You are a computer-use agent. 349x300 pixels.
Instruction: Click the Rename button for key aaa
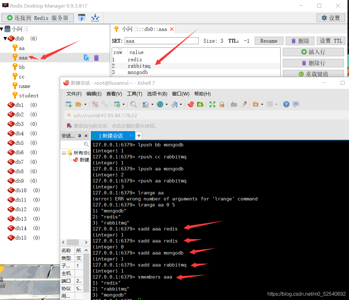[x=269, y=41]
